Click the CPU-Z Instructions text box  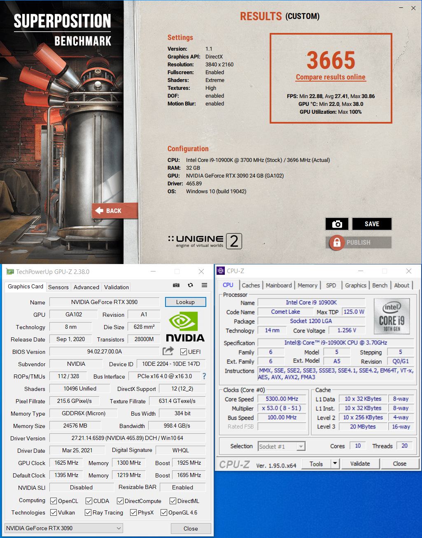tap(337, 374)
